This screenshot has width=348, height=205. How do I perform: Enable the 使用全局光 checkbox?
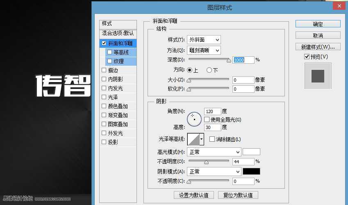click(x=207, y=120)
